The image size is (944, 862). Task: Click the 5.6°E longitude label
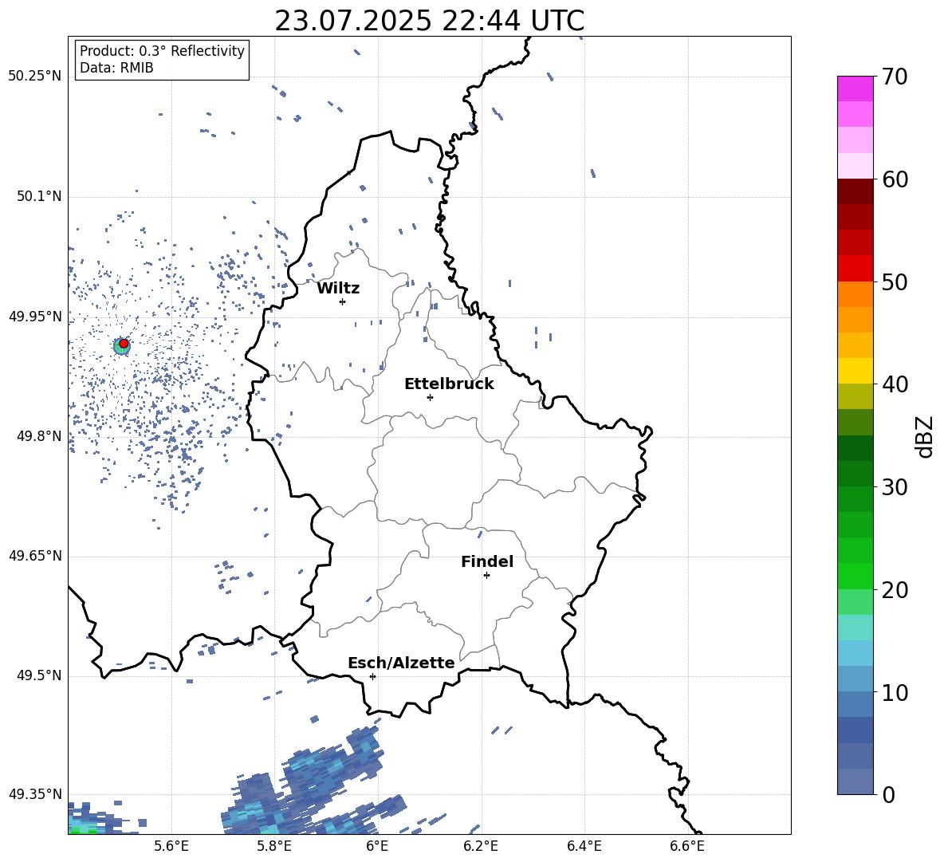[171, 847]
